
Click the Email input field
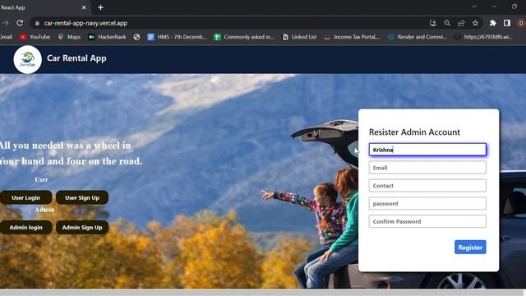(x=427, y=168)
